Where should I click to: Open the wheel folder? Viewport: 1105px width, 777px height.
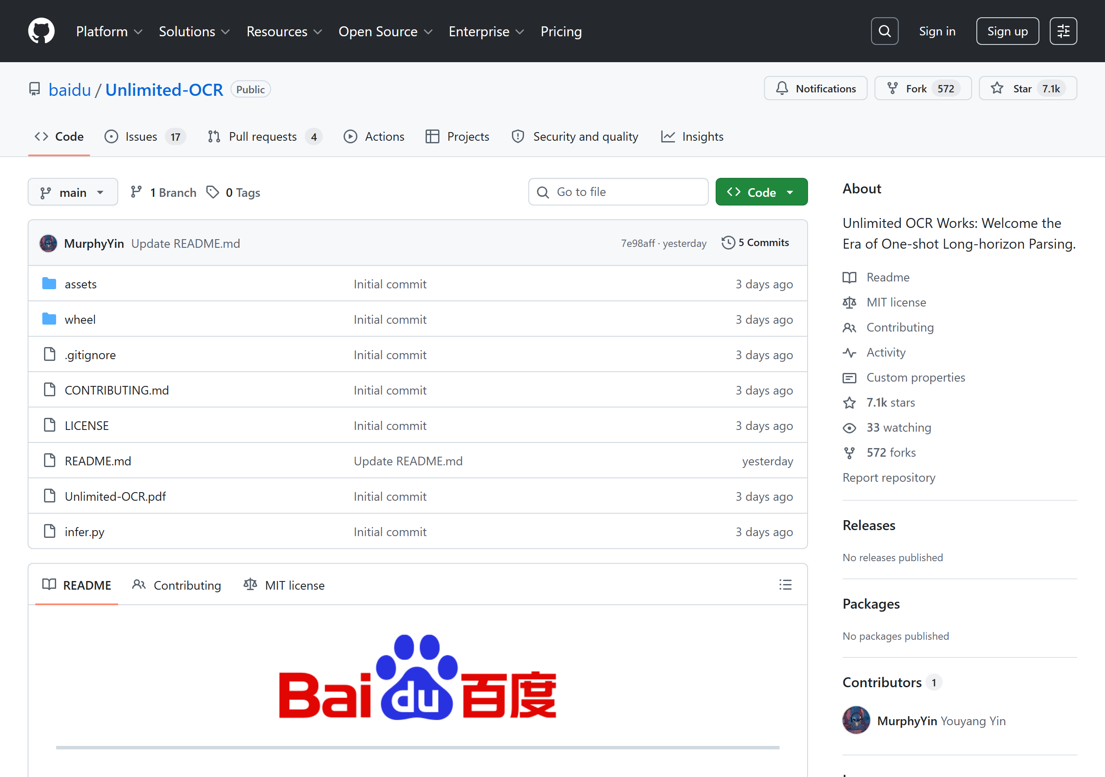click(80, 320)
